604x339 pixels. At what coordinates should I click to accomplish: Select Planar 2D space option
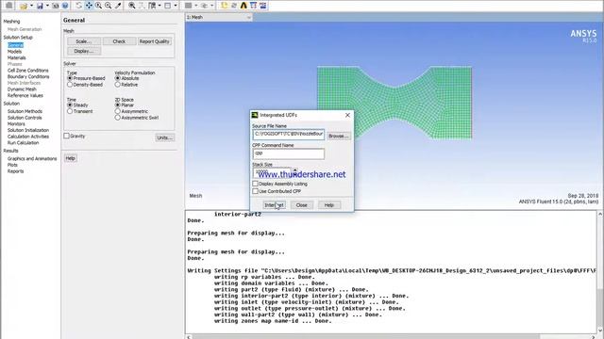tap(117, 105)
